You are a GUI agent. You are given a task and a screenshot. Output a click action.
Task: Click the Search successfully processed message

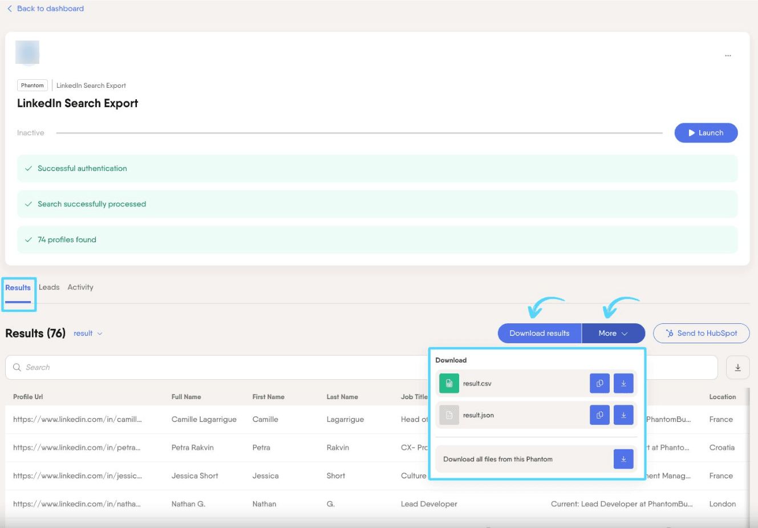click(378, 204)
